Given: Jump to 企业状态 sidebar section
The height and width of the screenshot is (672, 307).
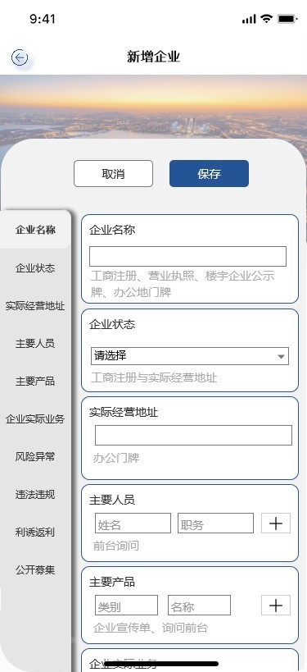Looking at the screenshot, I should pos(35,268).
